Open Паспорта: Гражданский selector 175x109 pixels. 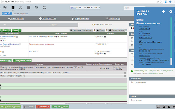click(81, 30)
